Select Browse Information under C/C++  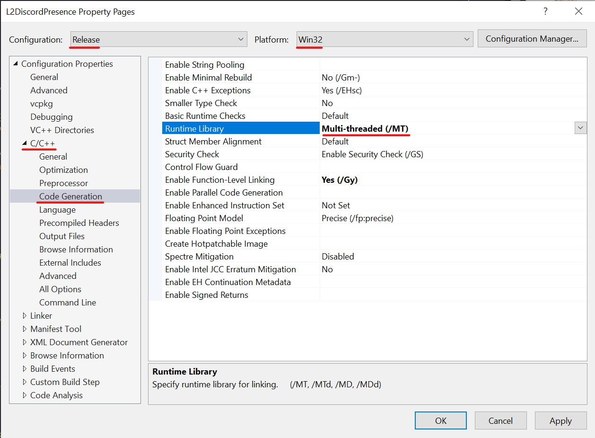(x=76, y=250)
